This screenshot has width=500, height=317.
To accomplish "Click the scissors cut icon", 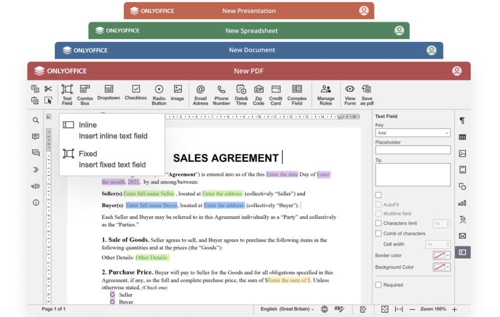I will click(48, 88).
